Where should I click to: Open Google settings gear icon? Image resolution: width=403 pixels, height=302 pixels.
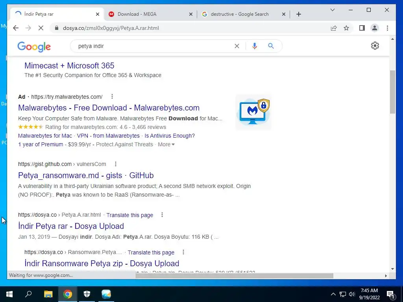point(375,46)
